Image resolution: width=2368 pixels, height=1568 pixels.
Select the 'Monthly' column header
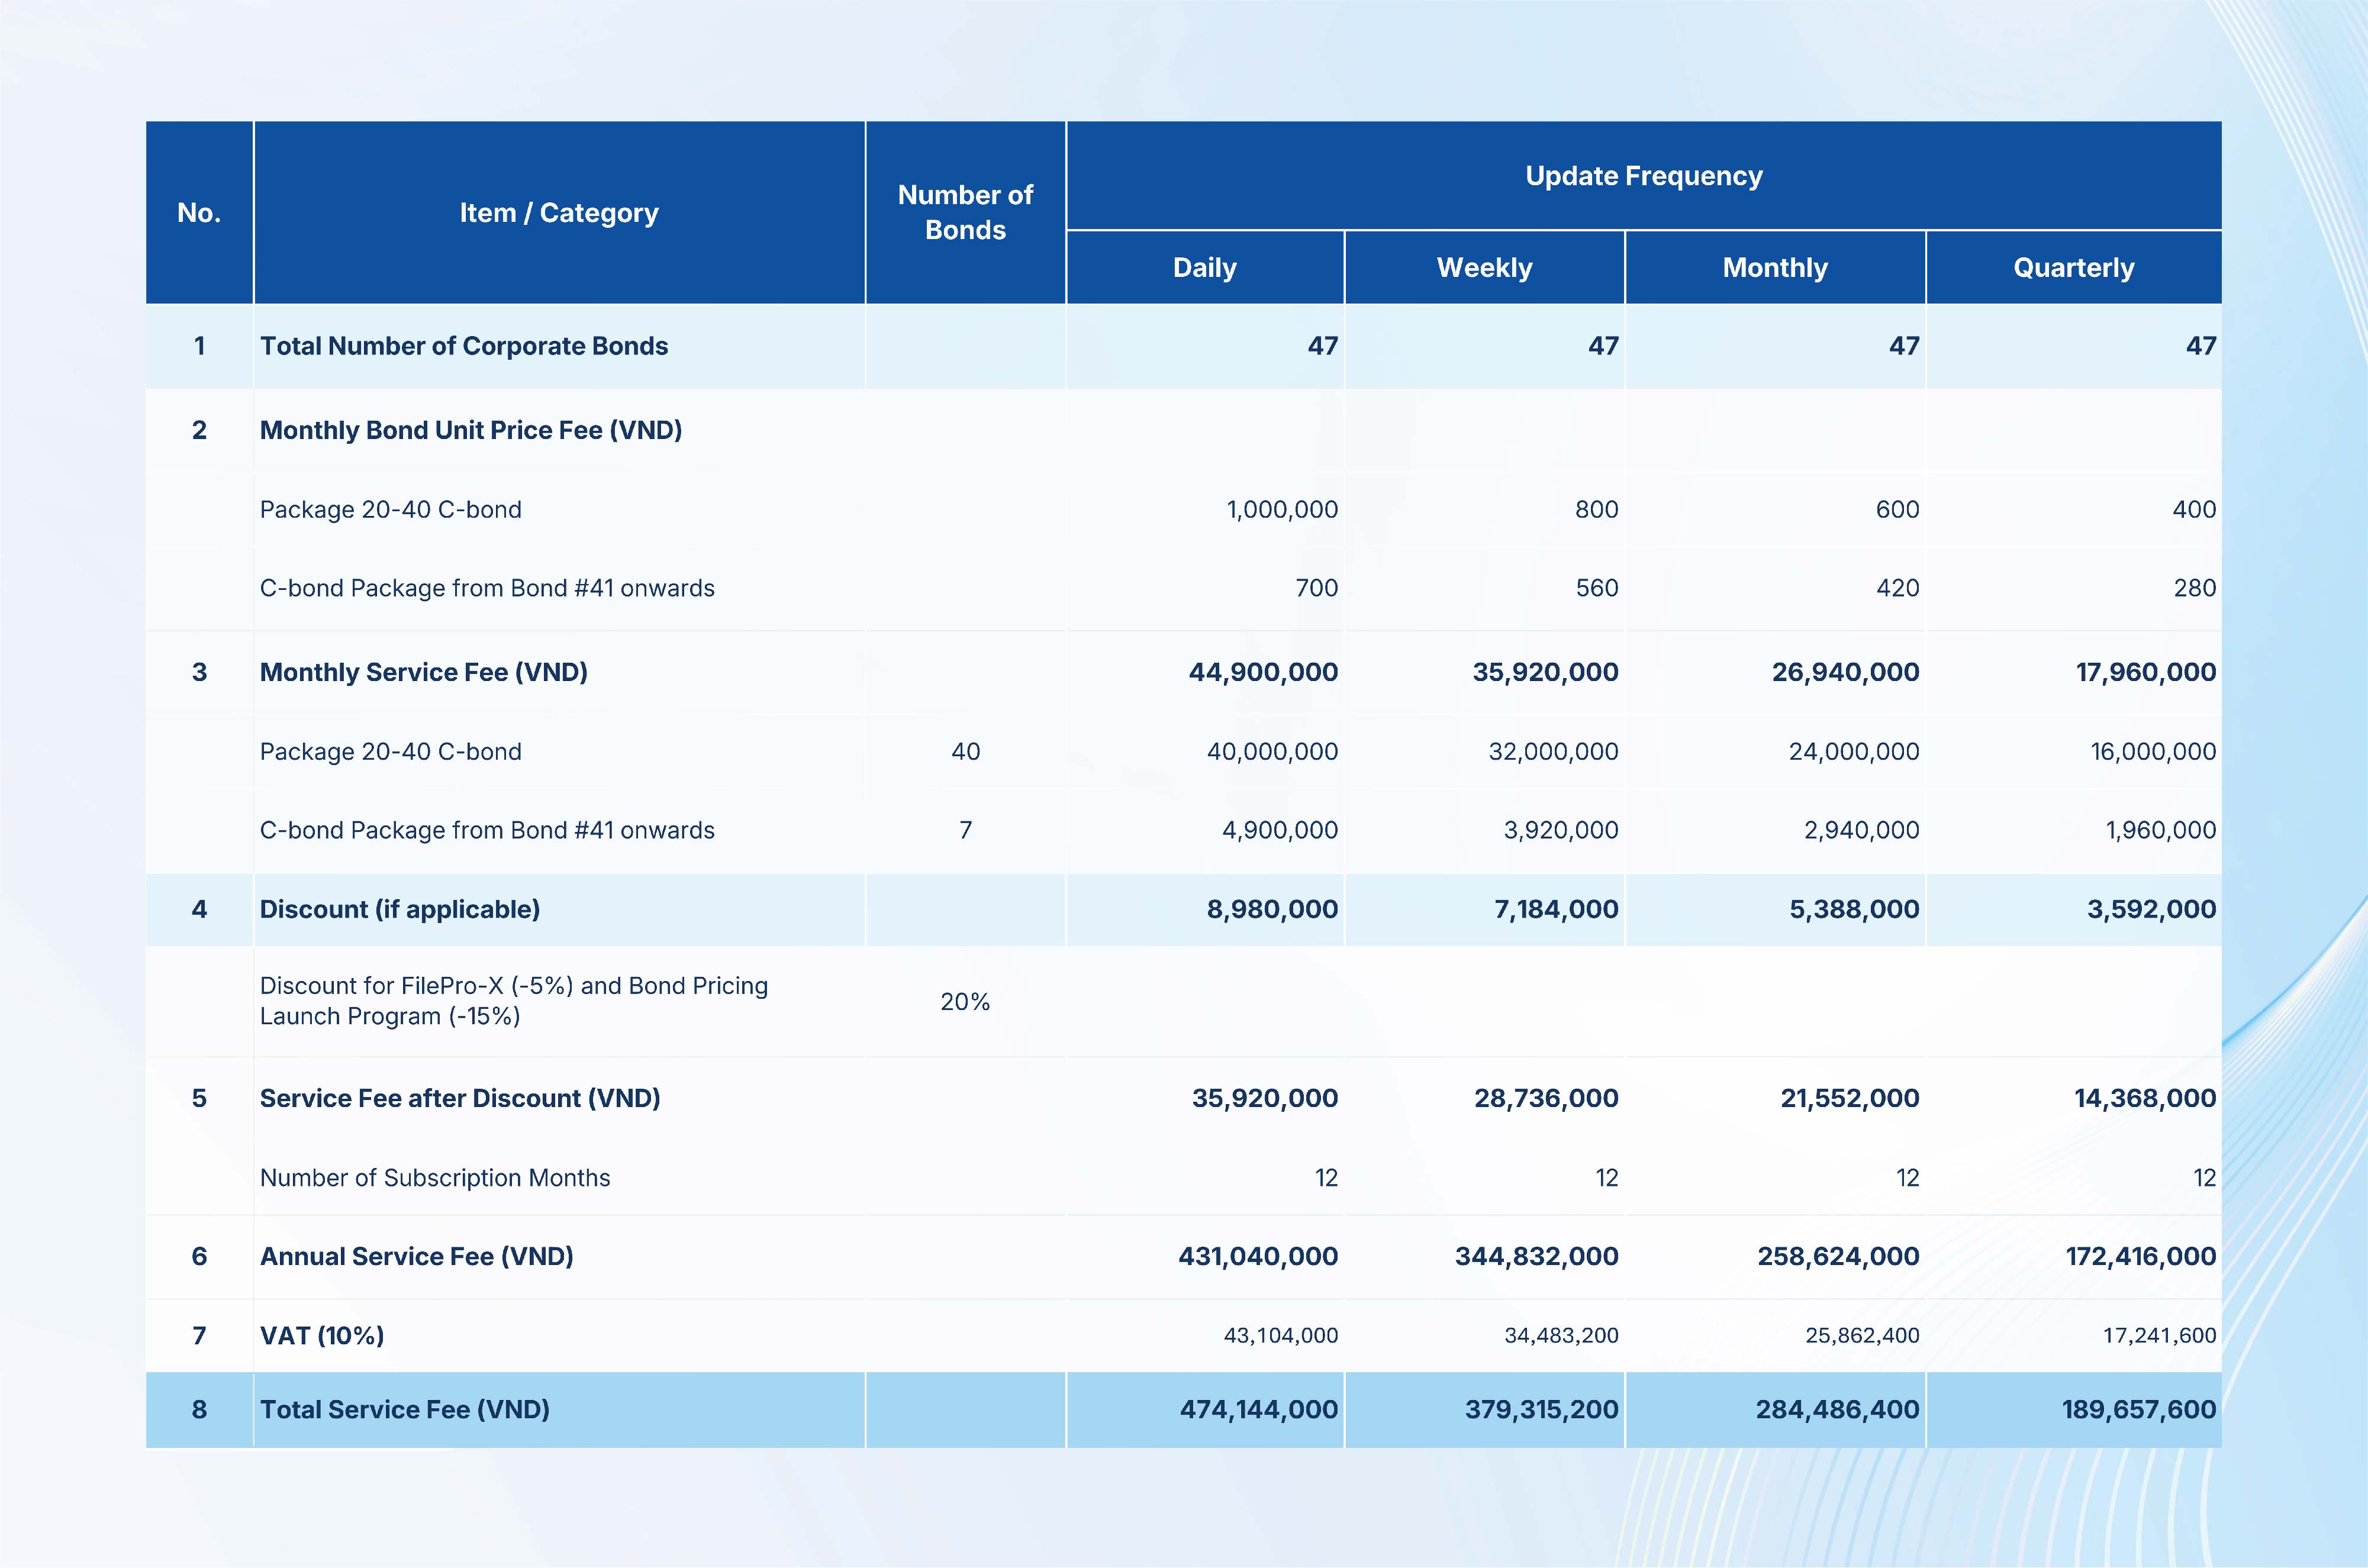pyautogui.click(x=1774, y=268)
